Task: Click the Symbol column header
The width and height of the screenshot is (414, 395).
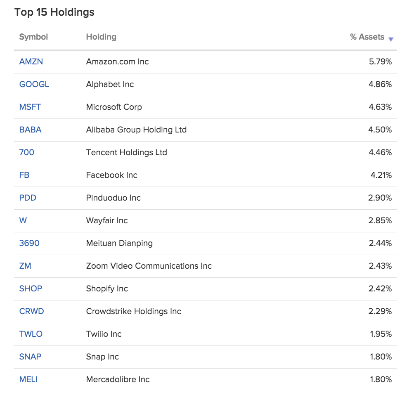Action: coord(33,37)
